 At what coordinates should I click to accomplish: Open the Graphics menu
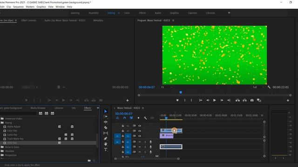[41, 6]
